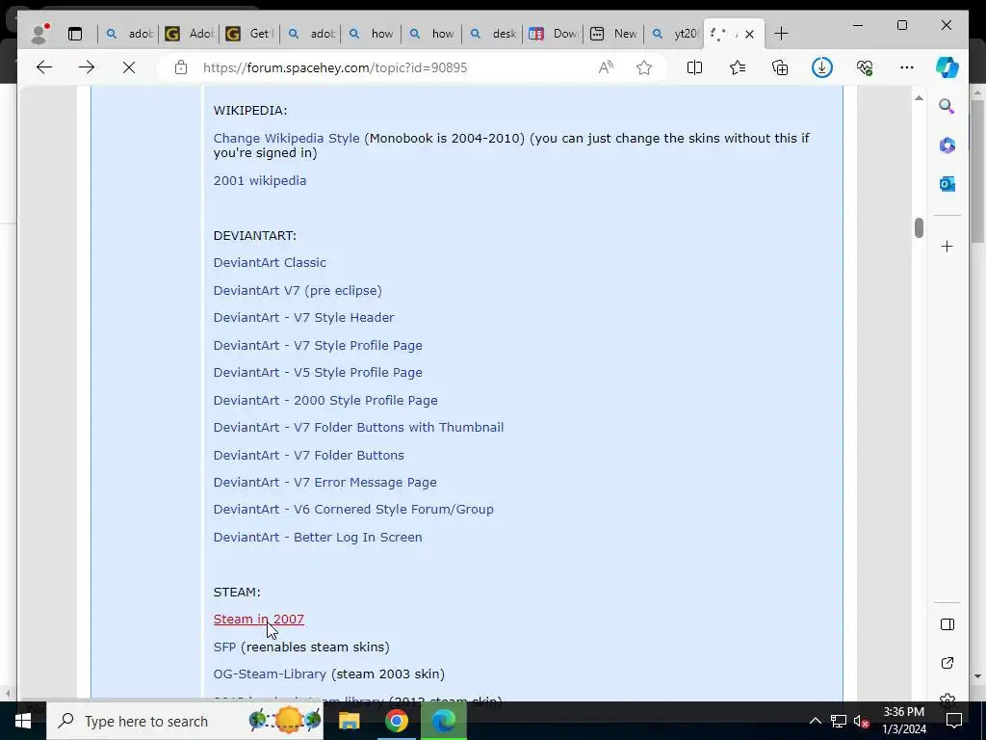Image resolution: width=986 pixels, height=740 pixels.
Task: Open Settings and more ellipsis menu
Action: 907,67
